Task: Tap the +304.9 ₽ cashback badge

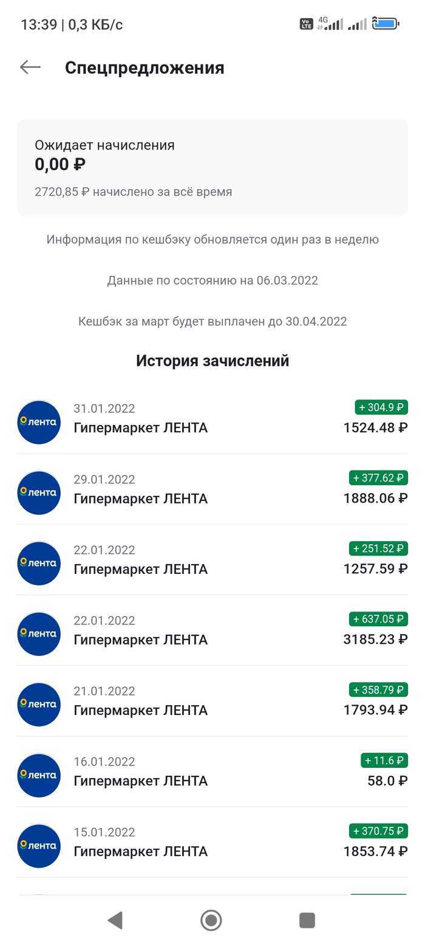Action: [381, 407]
